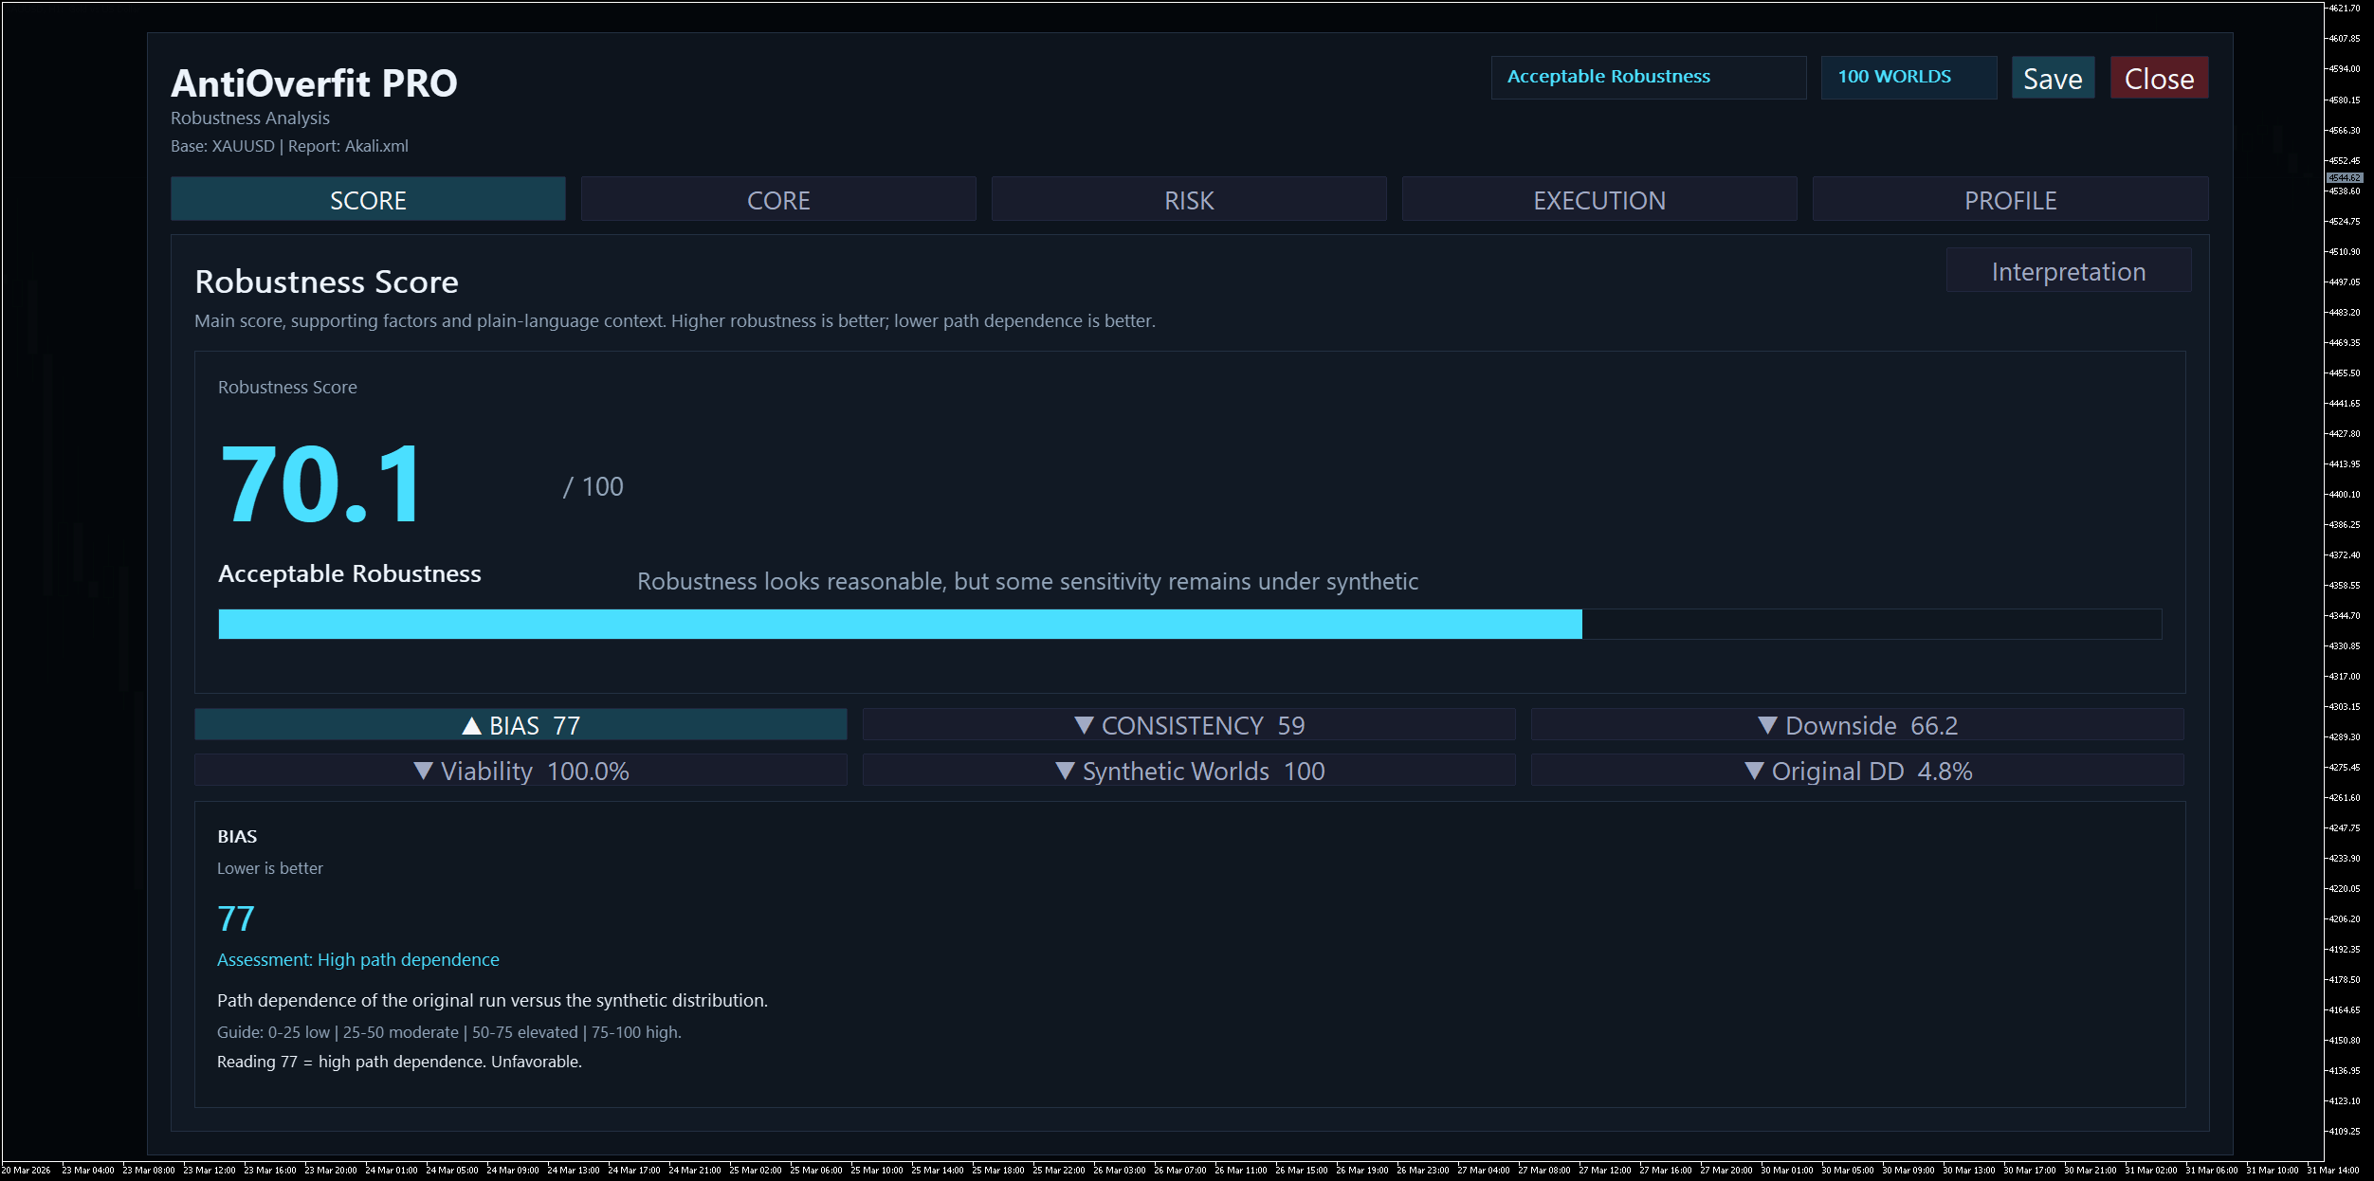
Task: Select the PROFILE tab
Action: [x=2010, y=200]
